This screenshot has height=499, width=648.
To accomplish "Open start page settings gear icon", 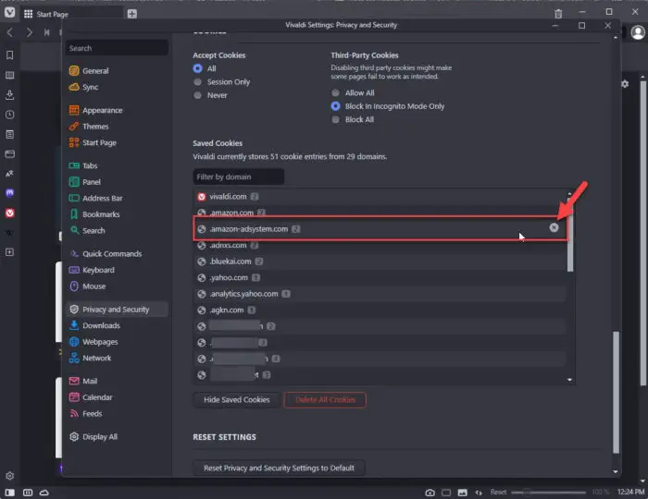I will 625,84.
